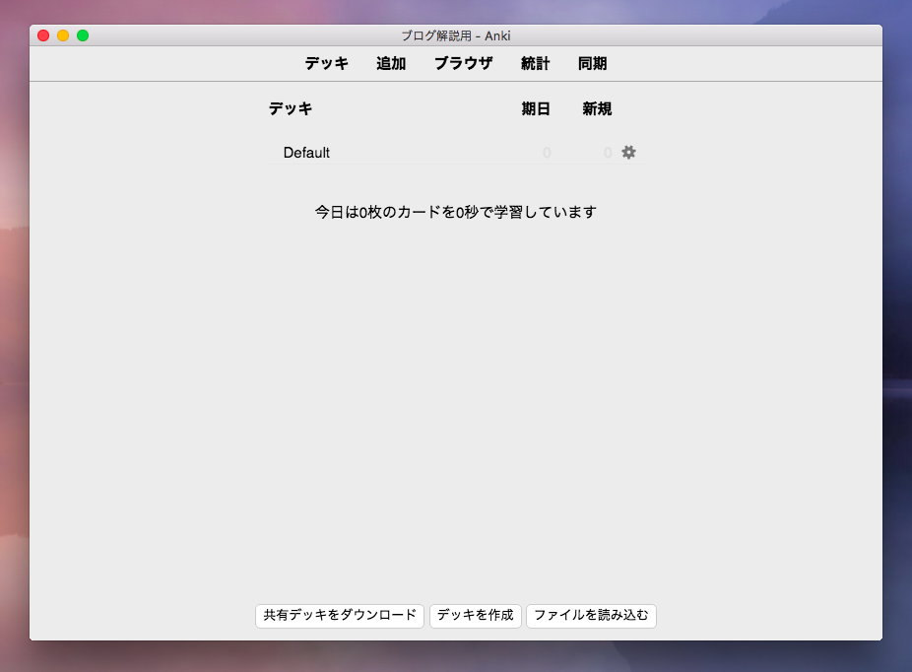This screenshot has width=912, height=672.
Task: Open the Default deck's gear options icon
Action: click(627, 153)
